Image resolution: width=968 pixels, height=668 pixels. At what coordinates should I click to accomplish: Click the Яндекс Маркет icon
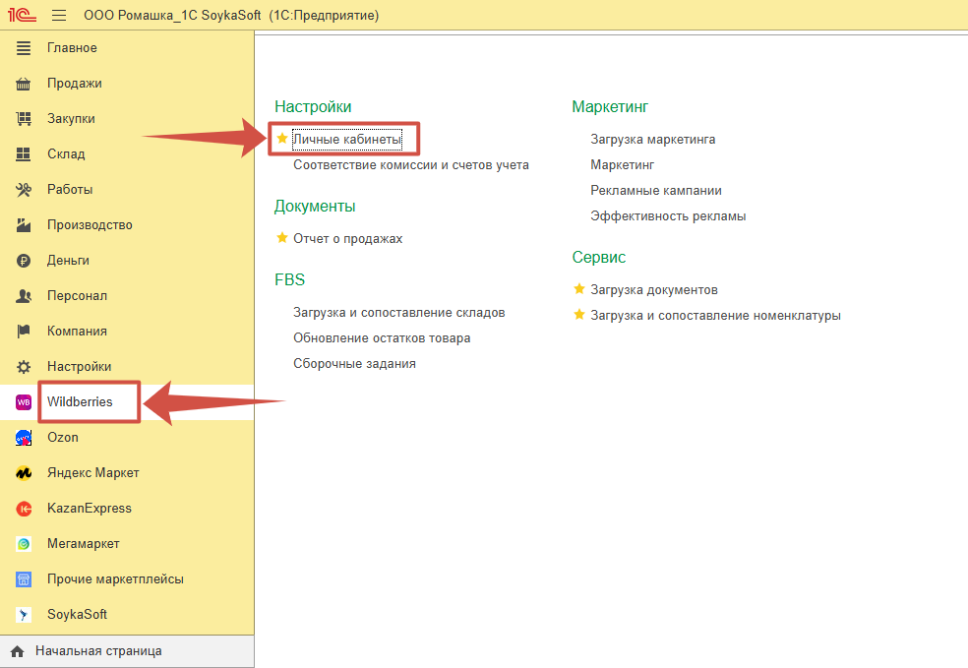pyautogui.click(x=24, y=473)
